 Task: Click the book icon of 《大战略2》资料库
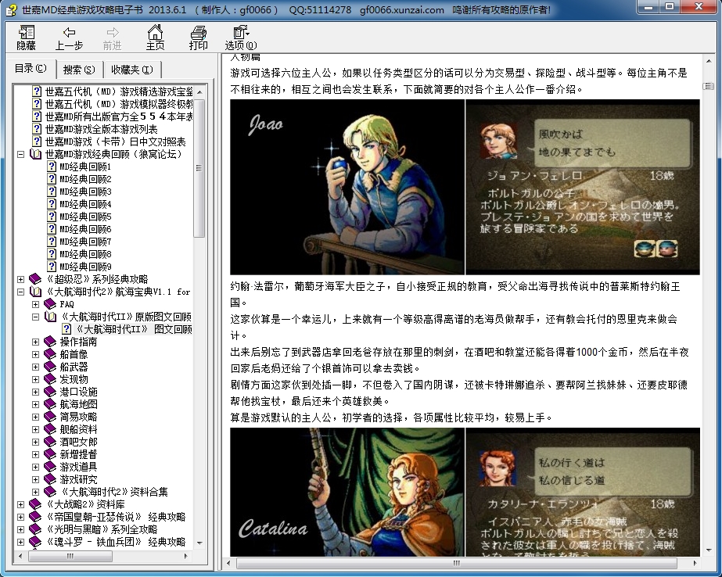pyautogui.click(x=34, y=503)
